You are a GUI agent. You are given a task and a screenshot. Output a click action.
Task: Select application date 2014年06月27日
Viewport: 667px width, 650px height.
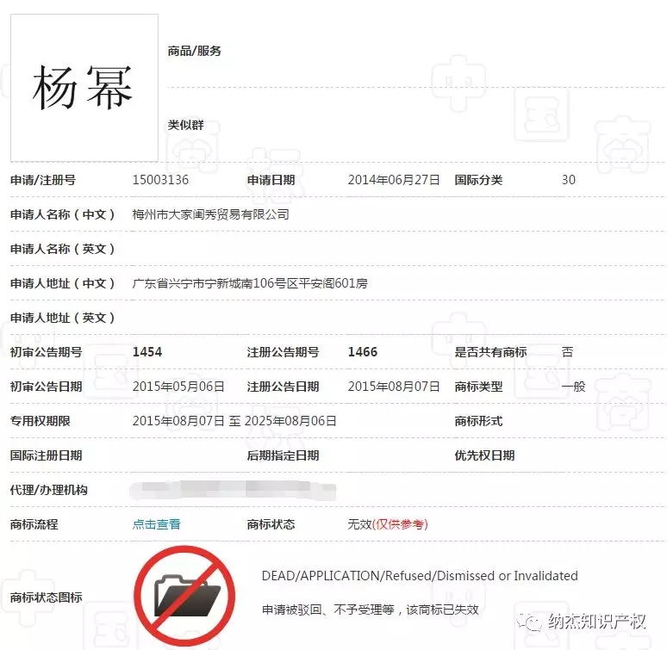click(x=394, y=180)
